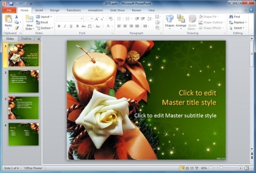The image size is (256, 173).
Task: Toggle Bold formatting
Action: (x=59, y=26)
